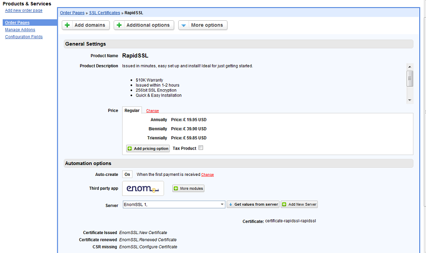
Task: Go to SSL Certificates breadcrumb link
Action: point(104,13)
